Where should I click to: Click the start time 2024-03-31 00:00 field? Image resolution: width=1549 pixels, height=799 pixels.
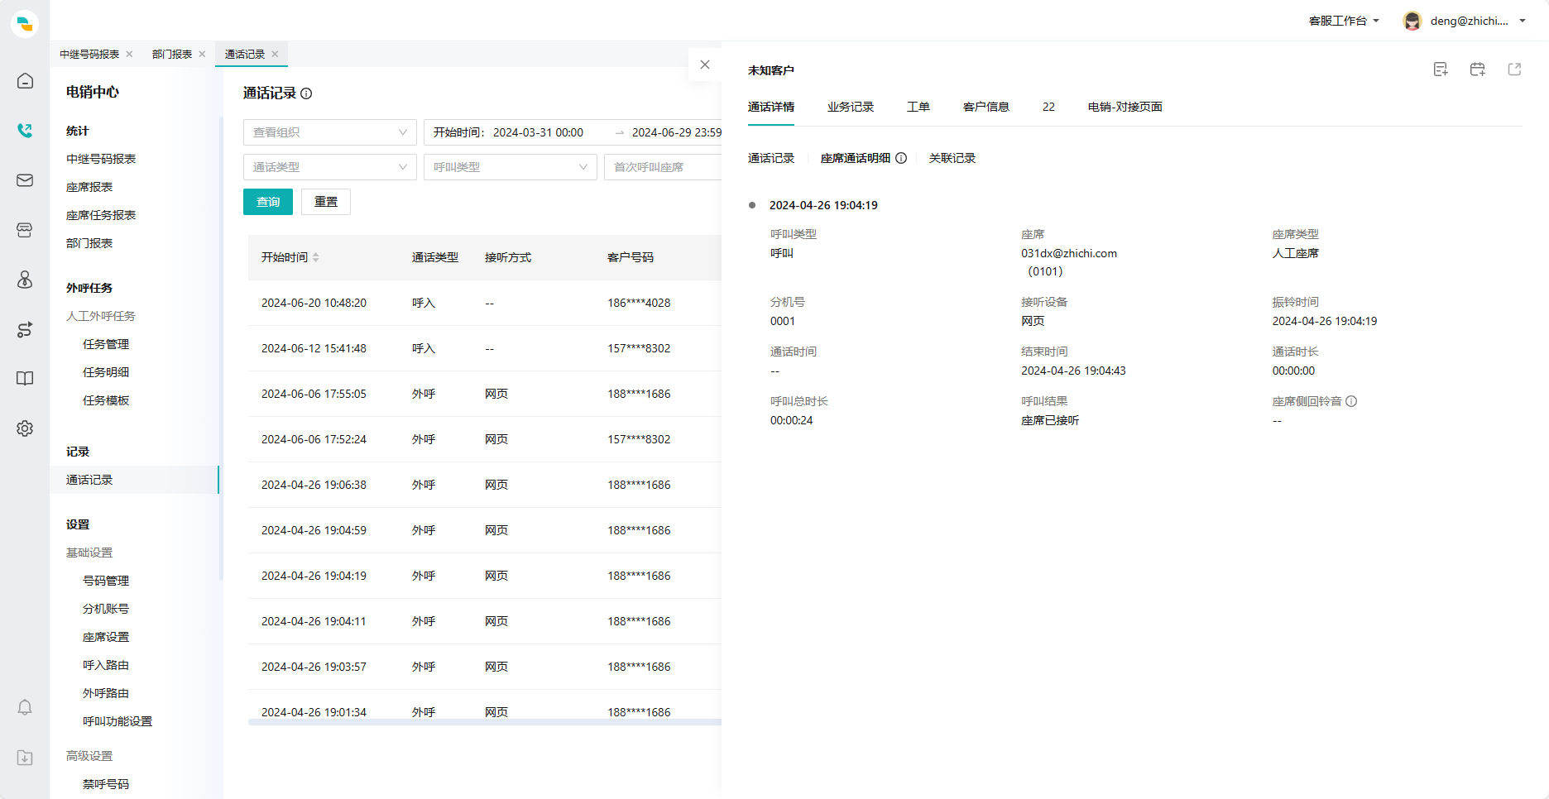click(538, 132)
